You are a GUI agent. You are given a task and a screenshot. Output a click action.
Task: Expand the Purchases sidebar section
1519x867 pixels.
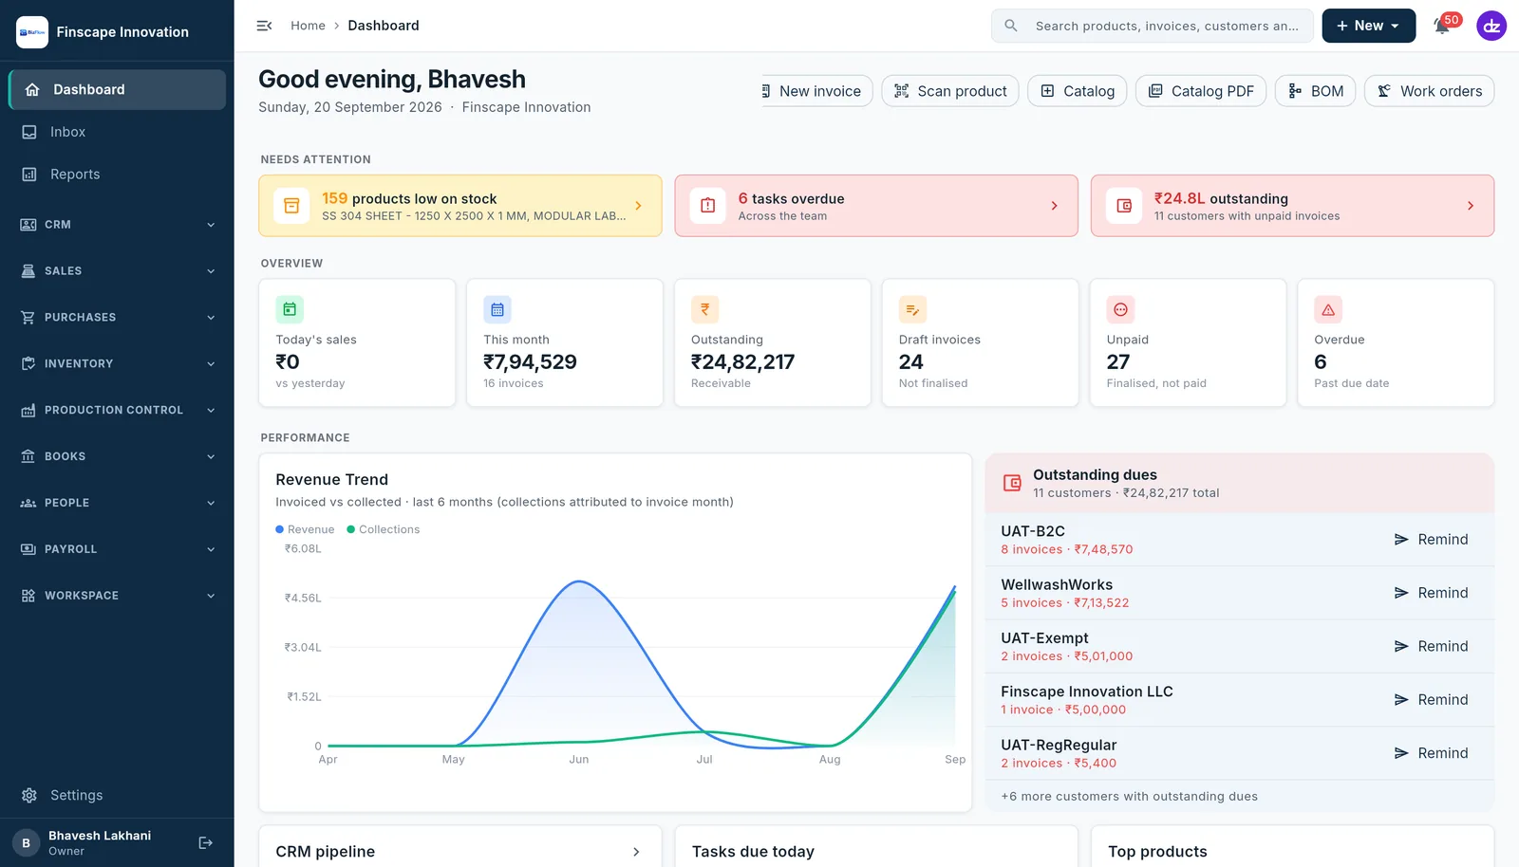point(118,318)
